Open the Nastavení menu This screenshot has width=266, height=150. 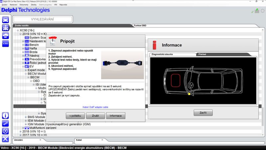(x=14, y=5)
